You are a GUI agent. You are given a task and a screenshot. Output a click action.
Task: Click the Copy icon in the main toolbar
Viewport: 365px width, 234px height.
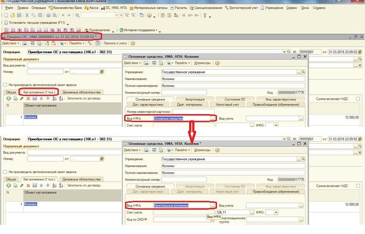(x=34, y=15)
